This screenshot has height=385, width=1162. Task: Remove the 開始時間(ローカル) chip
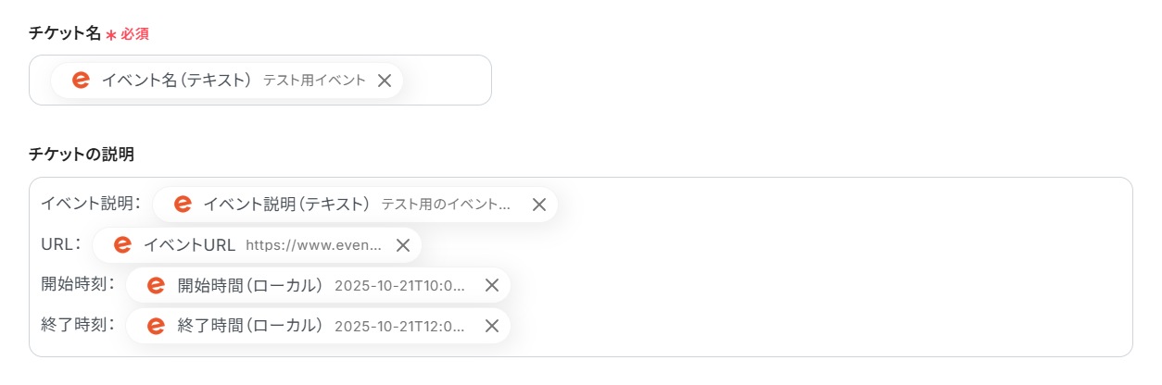click(x=492, y=285)
